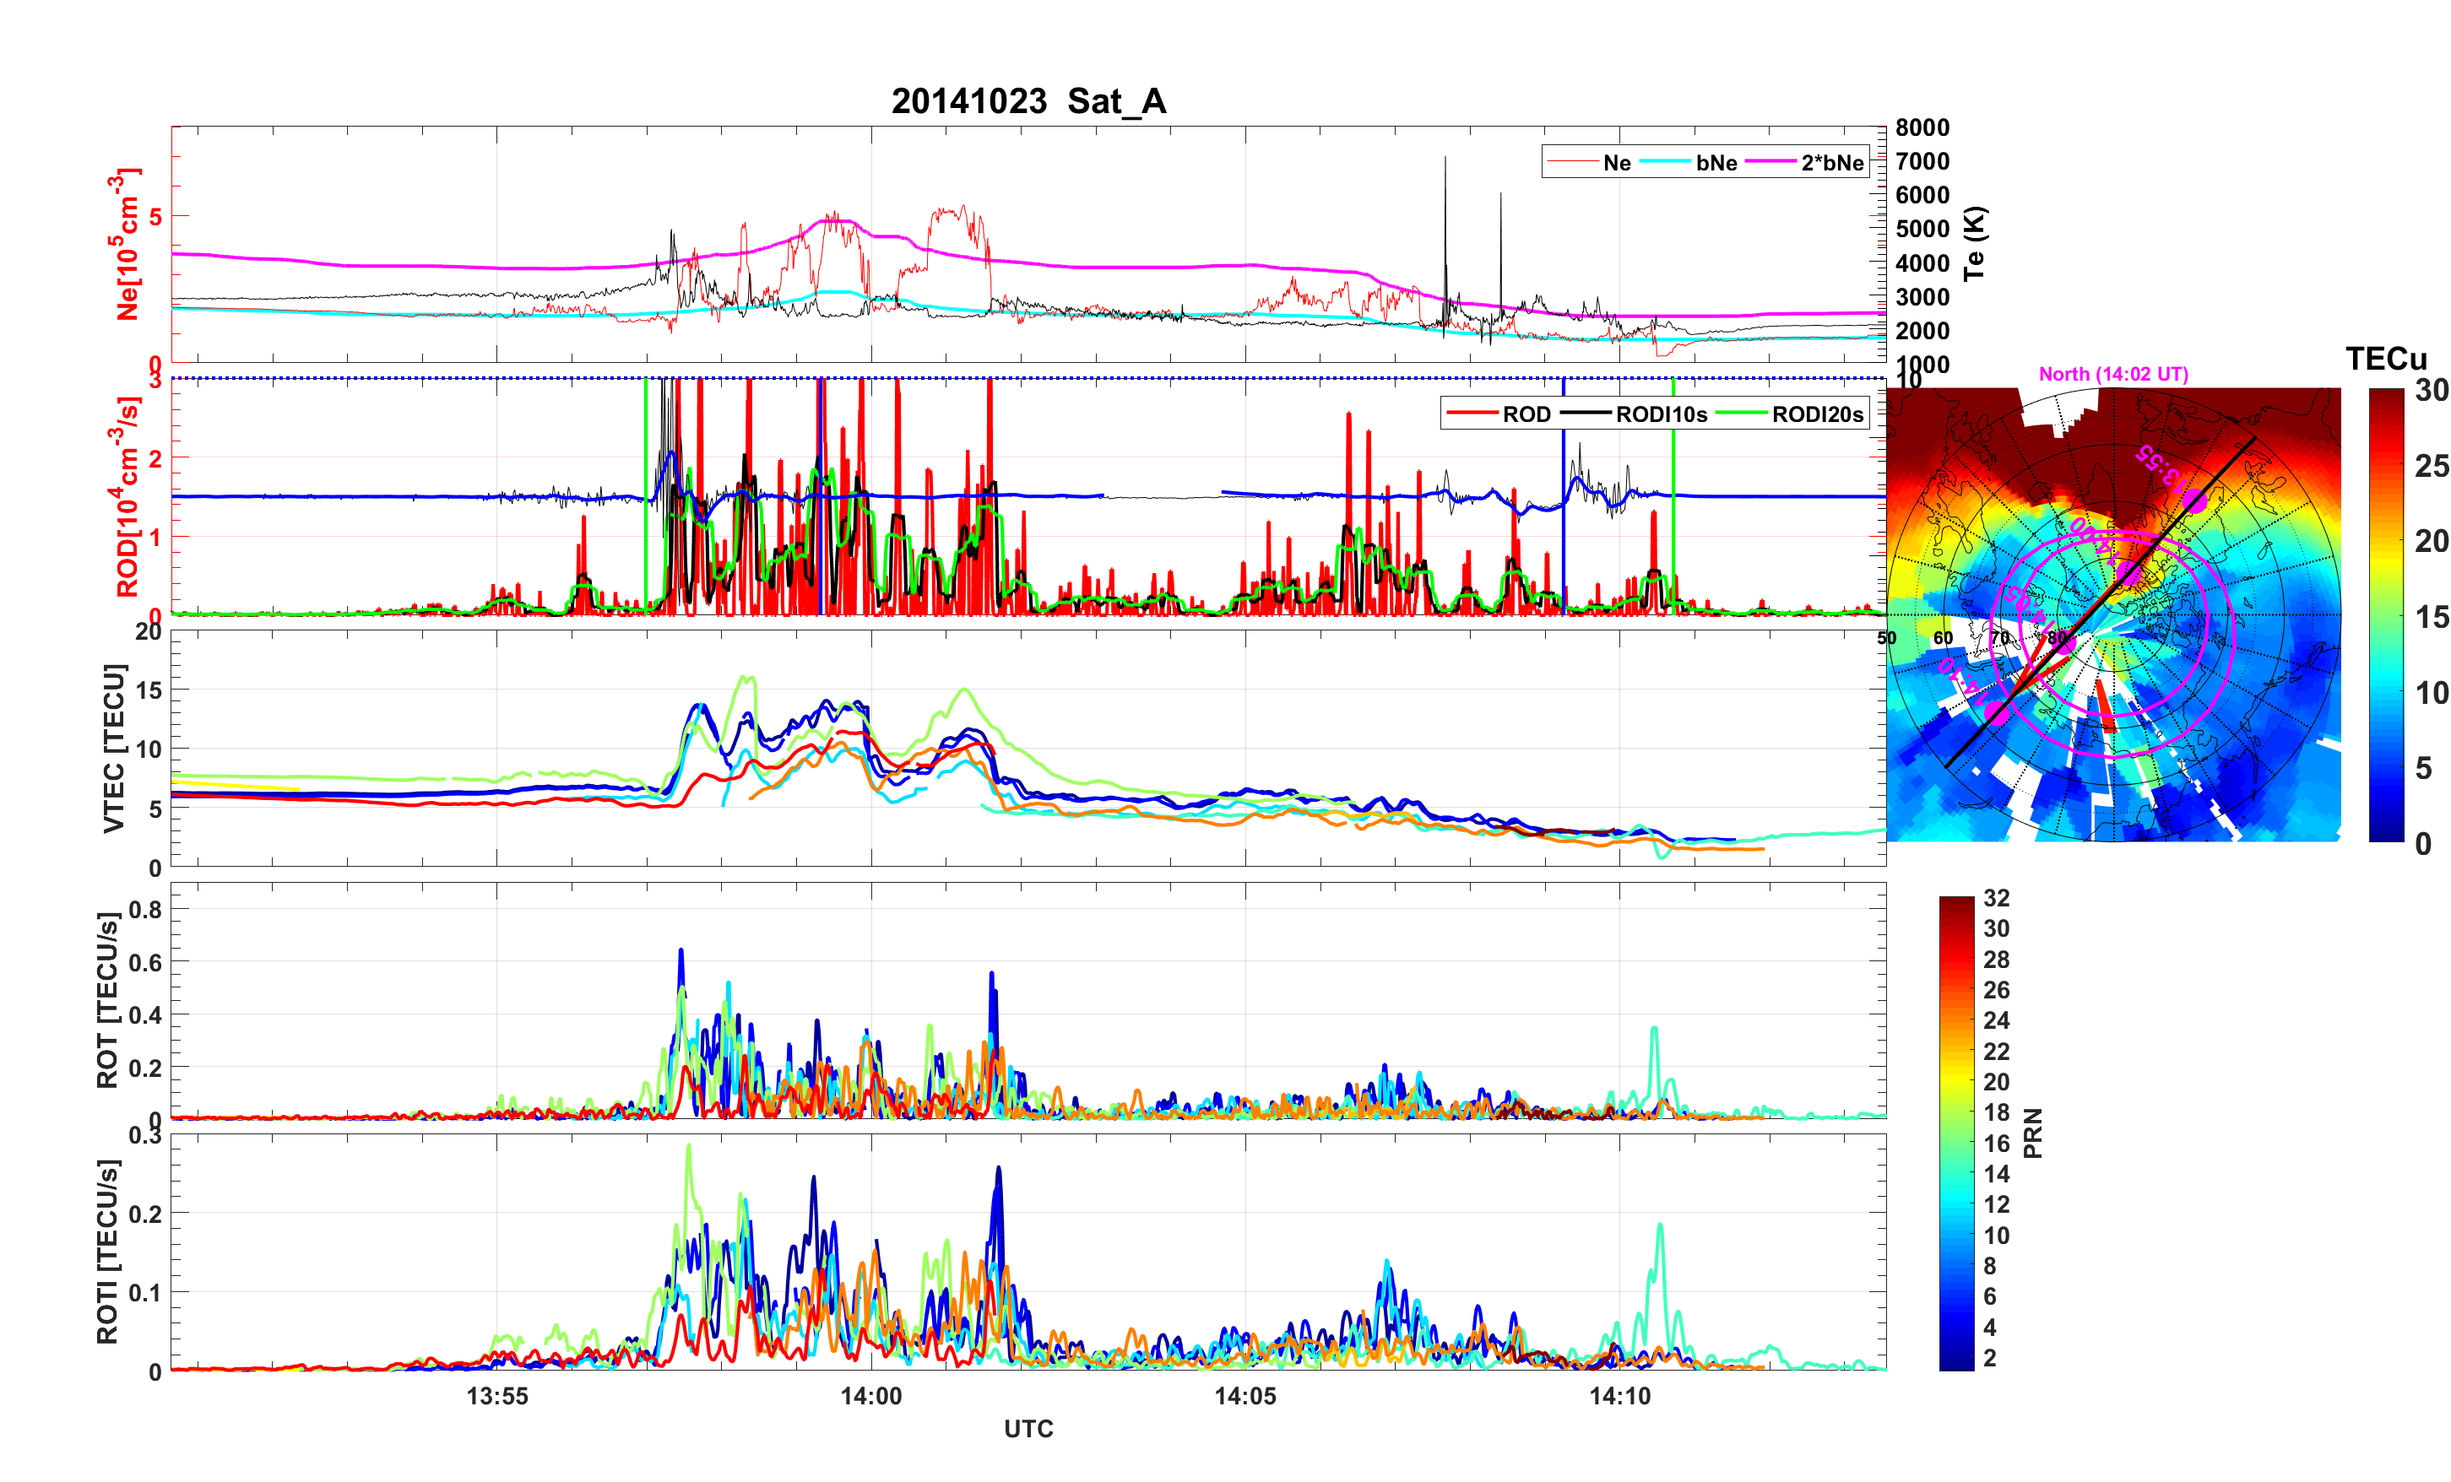Click the ROTI [TECU/s] y-axis label

[107, 1252]
